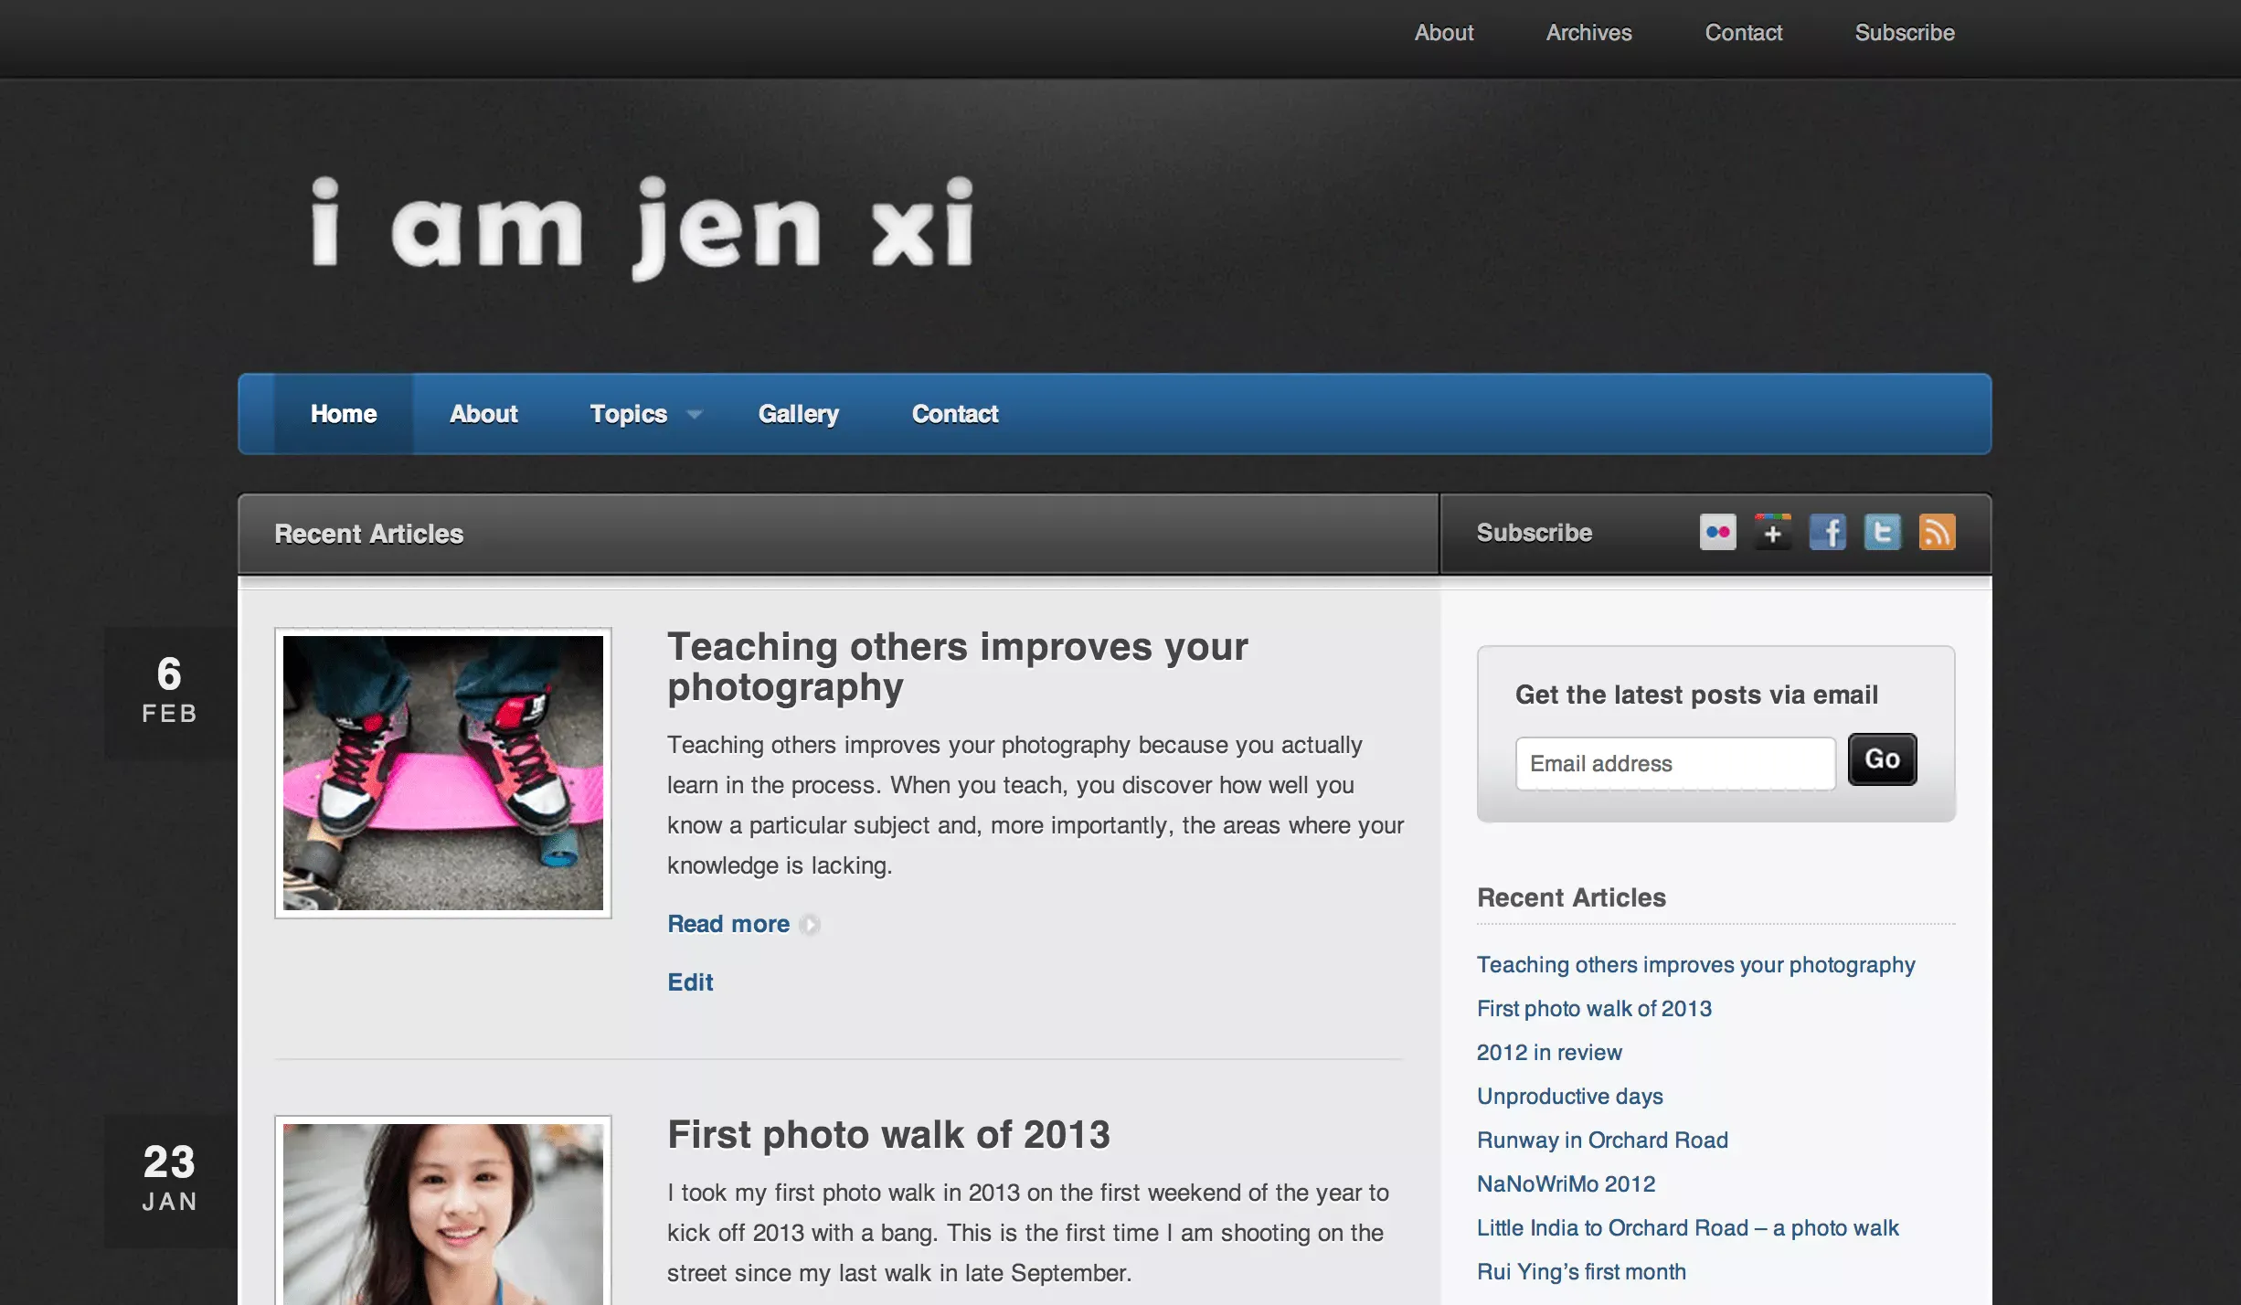Open the Twitter icon
The height and width of the screenshot is (1305, 2241).
point(1882,532)
